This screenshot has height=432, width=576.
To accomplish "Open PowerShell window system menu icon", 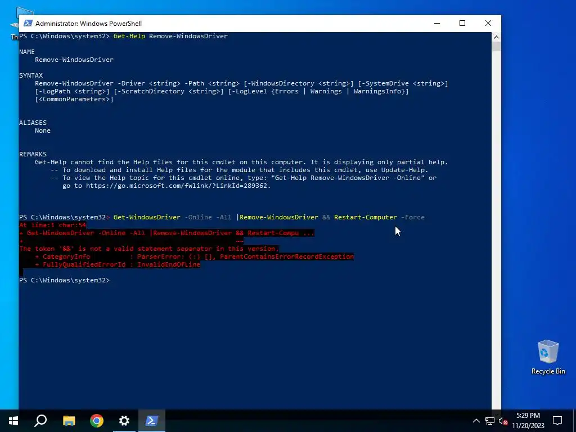I will click(x=28, y=23).
